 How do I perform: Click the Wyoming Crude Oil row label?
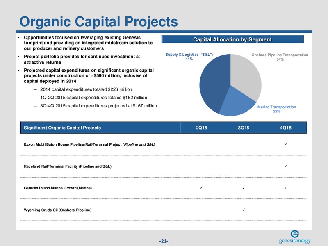pos(58,210)
